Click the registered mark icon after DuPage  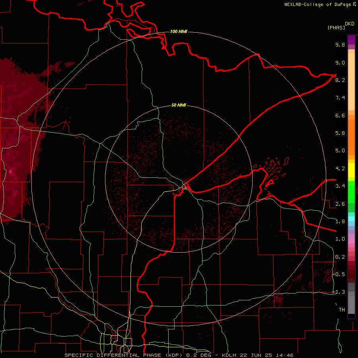point(354,4)
